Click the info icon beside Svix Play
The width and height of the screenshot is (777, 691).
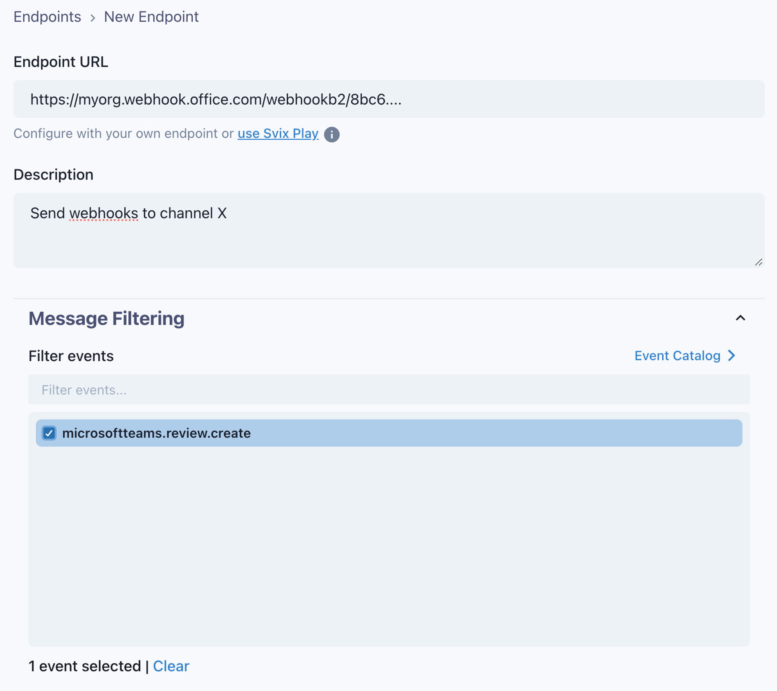click(x=331, y=134)
